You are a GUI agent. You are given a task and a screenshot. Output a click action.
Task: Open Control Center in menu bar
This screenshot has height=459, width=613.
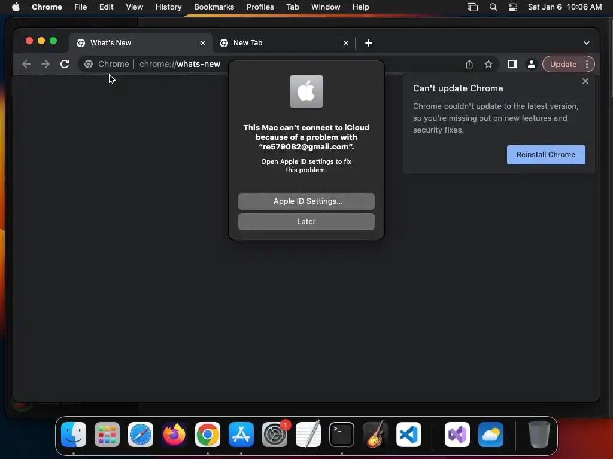513,7
